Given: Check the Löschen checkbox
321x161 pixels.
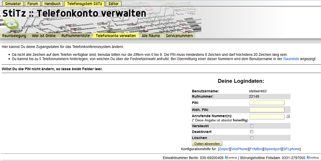Looking at the screenshot, I should pyautogui.click(x=252, y=138).
